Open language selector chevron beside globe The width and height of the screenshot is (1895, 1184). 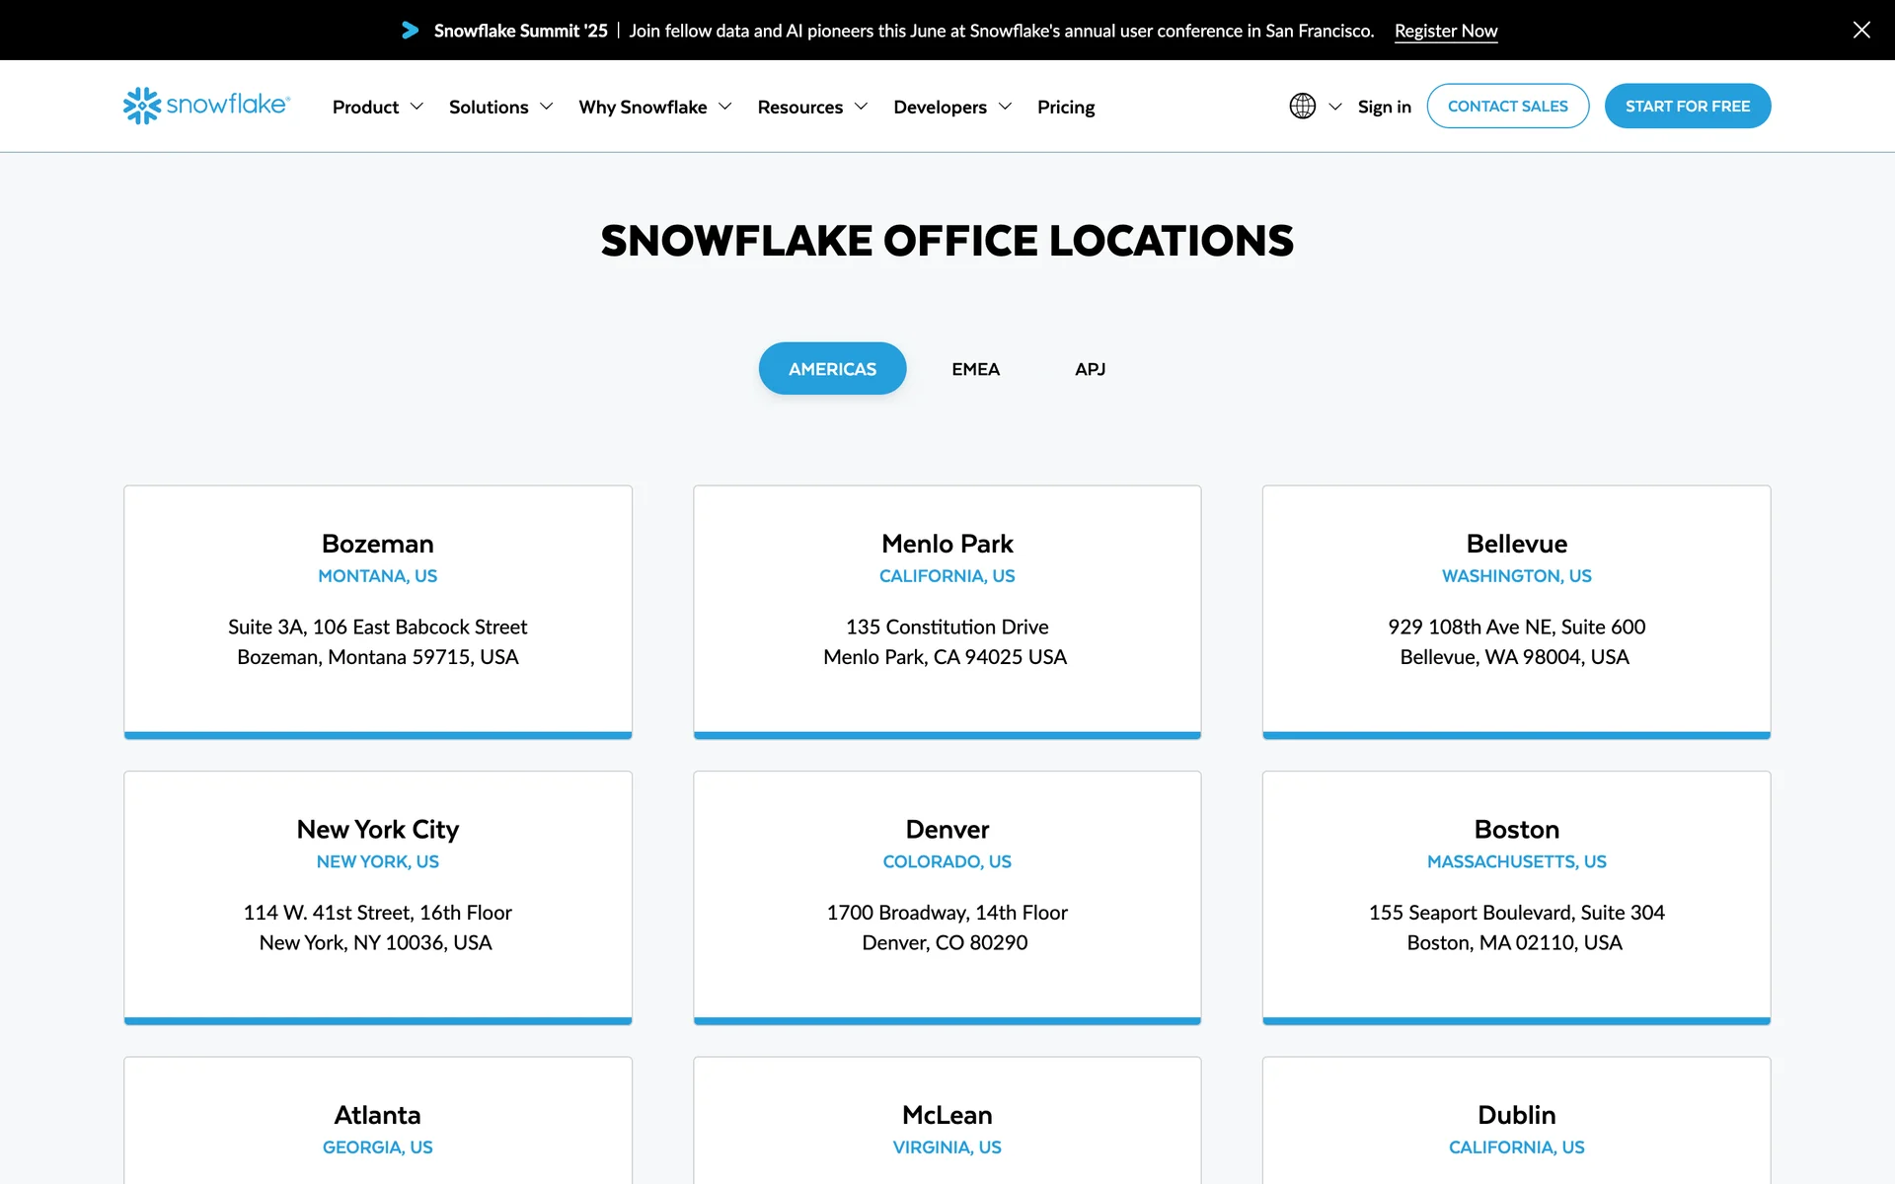click(x=1335, y=107)
